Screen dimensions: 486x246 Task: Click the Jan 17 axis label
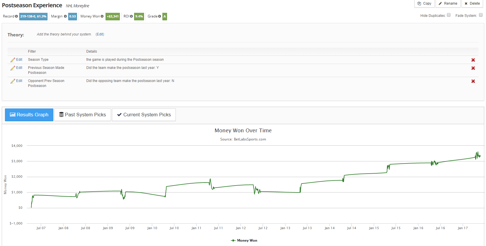click(463, 228)
